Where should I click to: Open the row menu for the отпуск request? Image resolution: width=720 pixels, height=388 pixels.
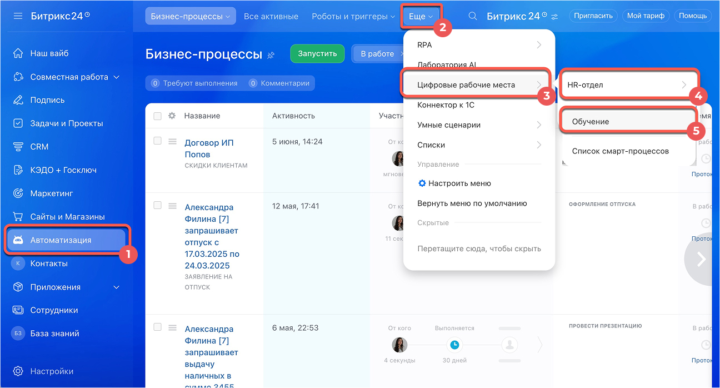tap(172, 206)
